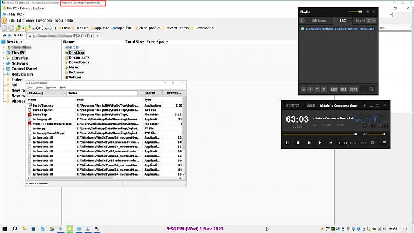Screen dimensions: 414x233
Task: Select Recycle Bin in the tree
Action: click(x=22, y=74)
